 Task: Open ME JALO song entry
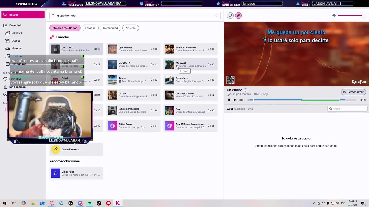(x=191, y=64)
